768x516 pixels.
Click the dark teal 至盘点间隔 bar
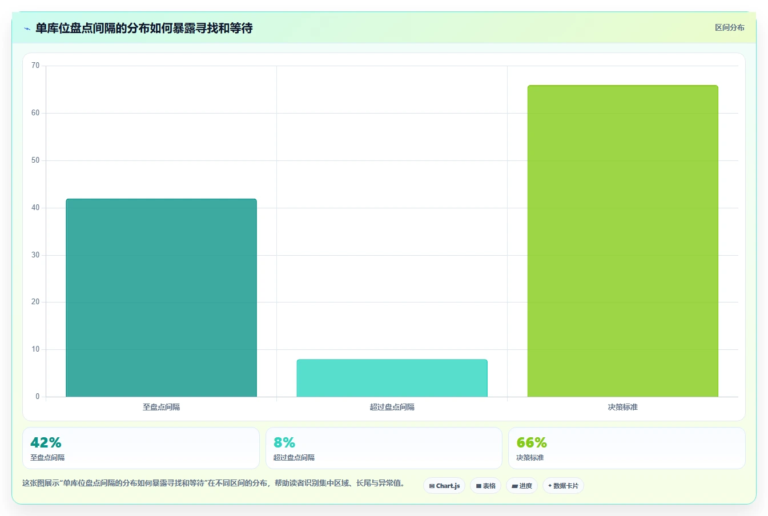click(161, 298)
